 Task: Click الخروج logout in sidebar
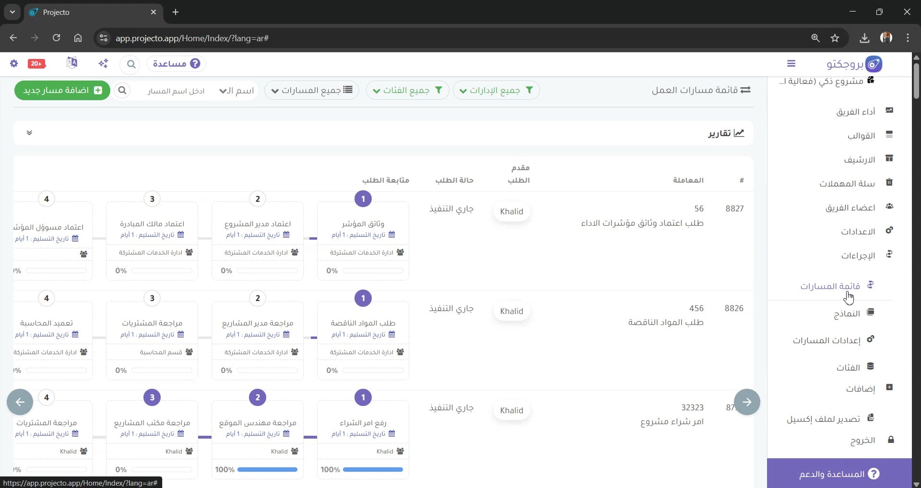[x=863, y=441]
